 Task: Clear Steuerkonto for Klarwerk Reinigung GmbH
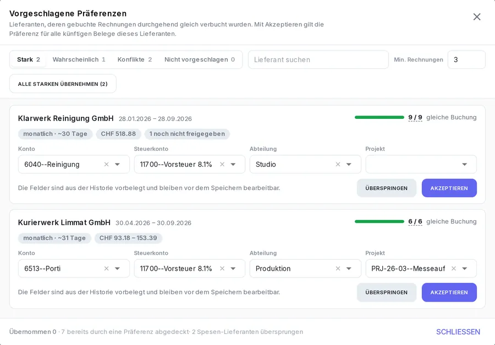[222, 165]
